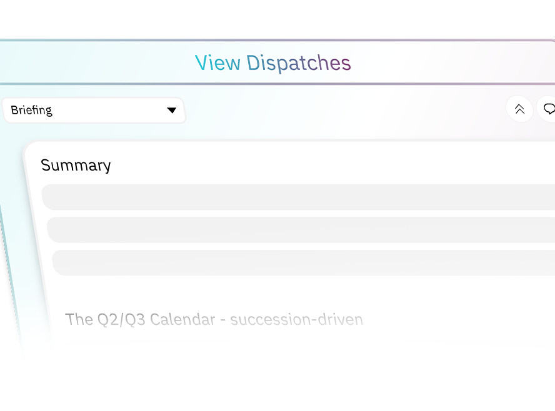The image size is (555, 411).
Task: Click the empty middle of the Briefing field
Action: pyautogui.click(x=110, y=111)
